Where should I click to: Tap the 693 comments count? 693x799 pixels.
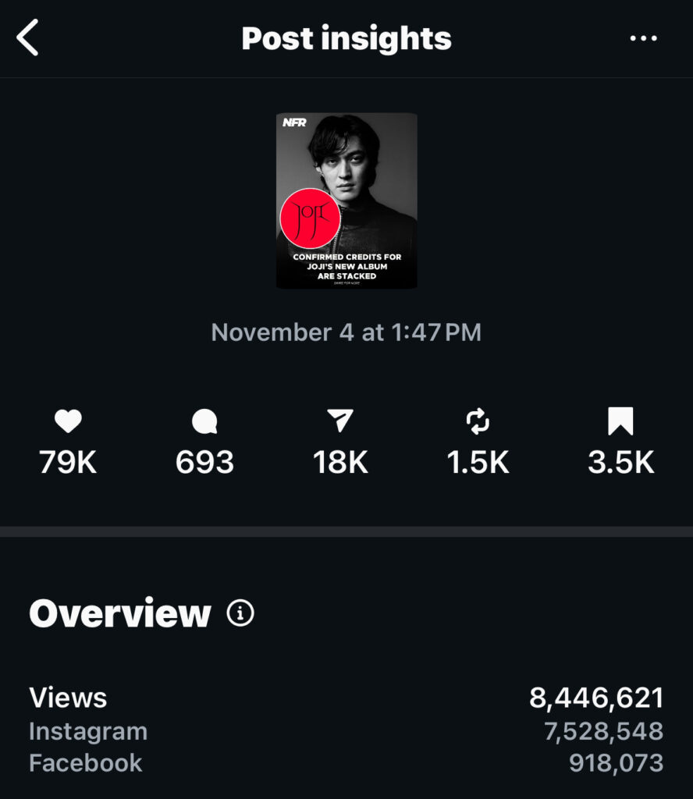coord(204,463)
